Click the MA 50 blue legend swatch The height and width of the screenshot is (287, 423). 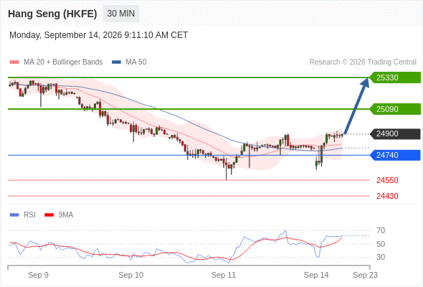point(116,62)
